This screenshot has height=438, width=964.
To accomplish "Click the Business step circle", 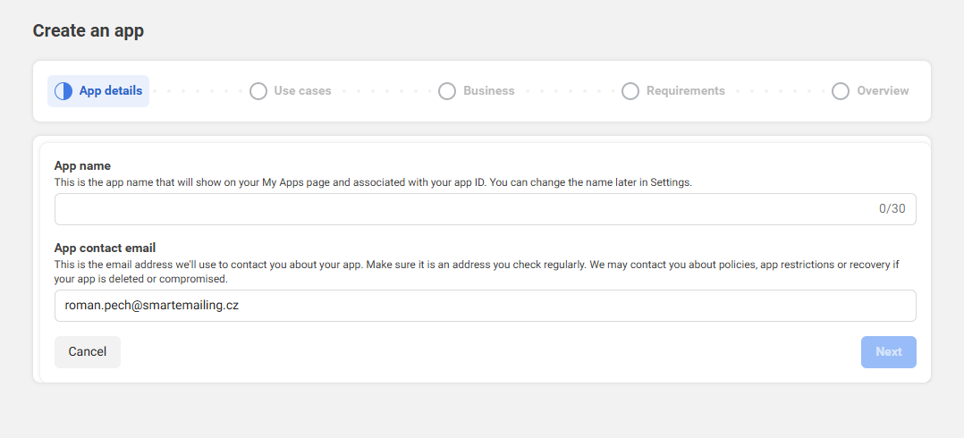I will click(x=447, y=91).
